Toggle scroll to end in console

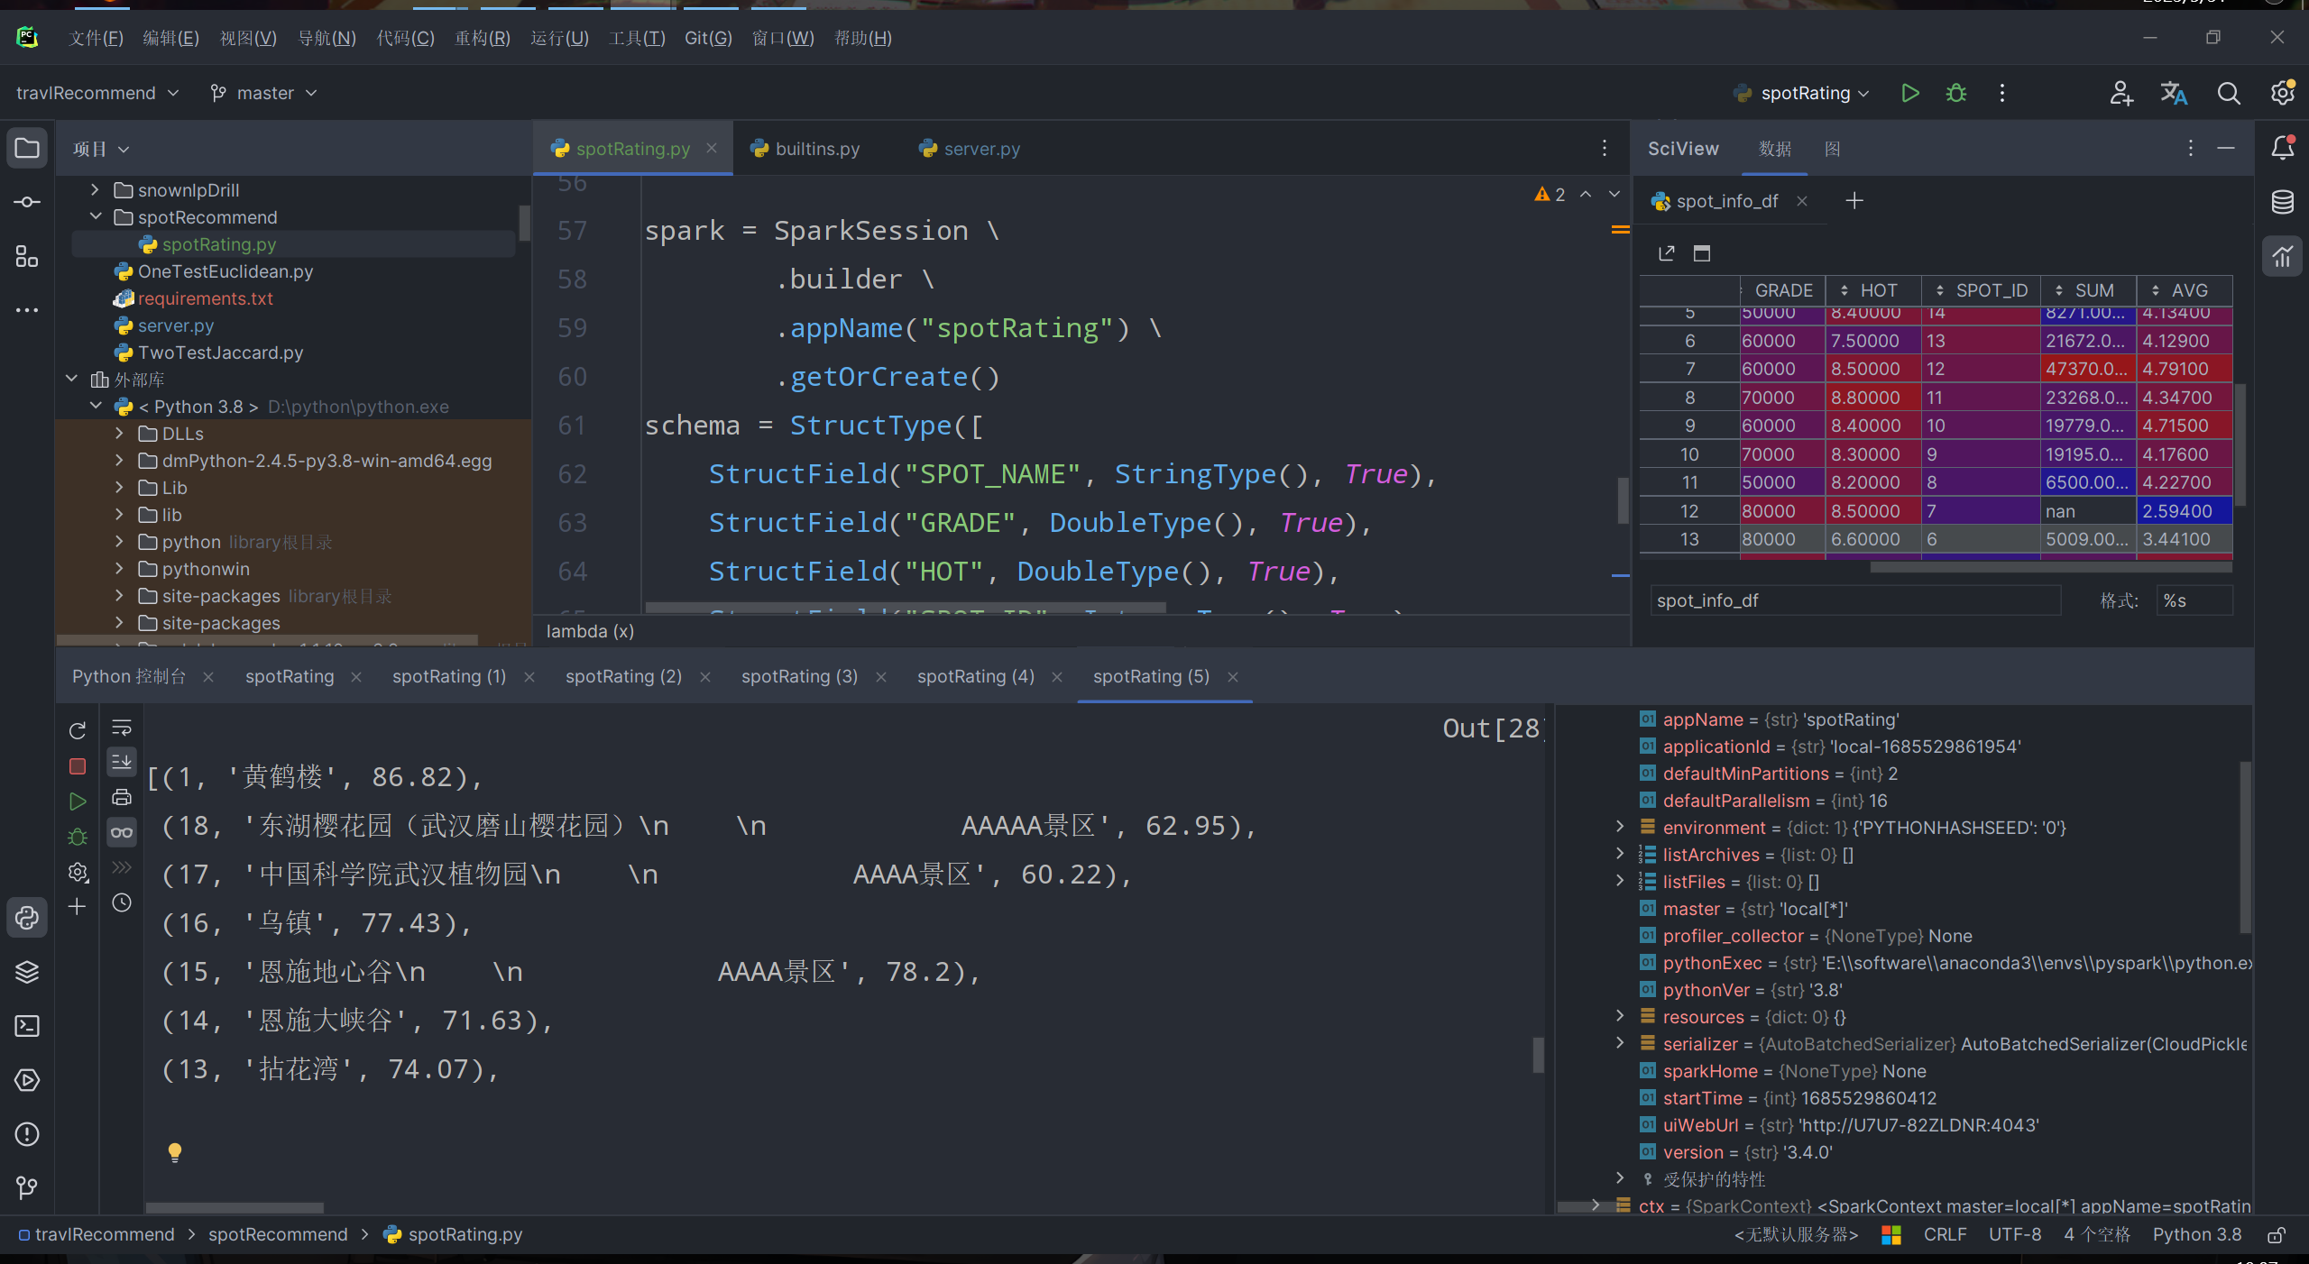coord(122,762)
